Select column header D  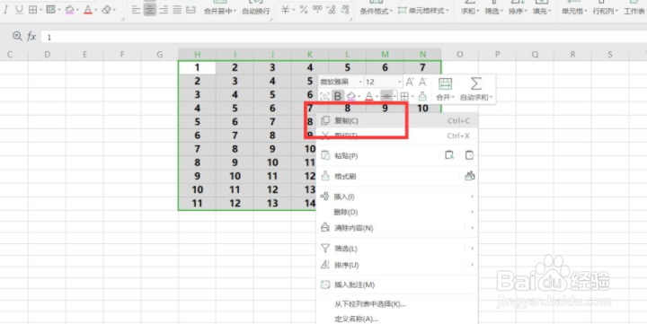pyautogui.click(x=47, y=55)
